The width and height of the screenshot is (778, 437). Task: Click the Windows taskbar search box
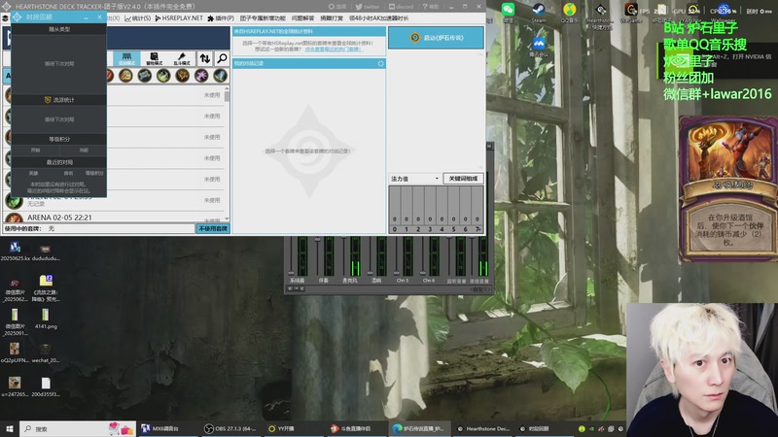(79, 428)
